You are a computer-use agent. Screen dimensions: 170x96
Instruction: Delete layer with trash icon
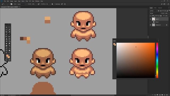pos(167,95)
